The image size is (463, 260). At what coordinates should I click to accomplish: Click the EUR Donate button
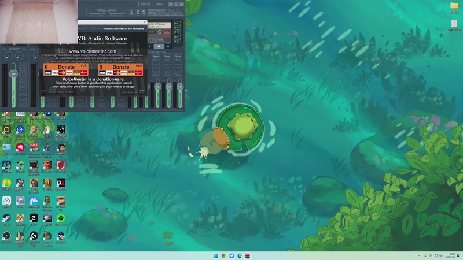pyautogui.click(x=65, y=69)
